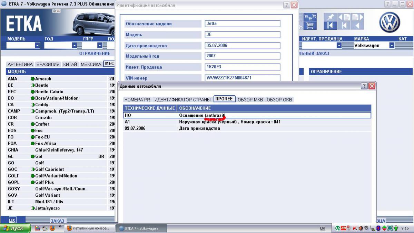Click the Volkswagen logo
The width and height of the screenshot is (414, 233).
(x=390, y=22)
